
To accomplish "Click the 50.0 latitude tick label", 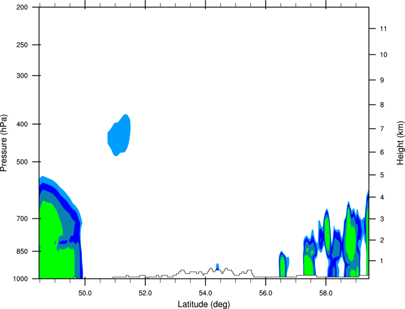I will 85,293.
